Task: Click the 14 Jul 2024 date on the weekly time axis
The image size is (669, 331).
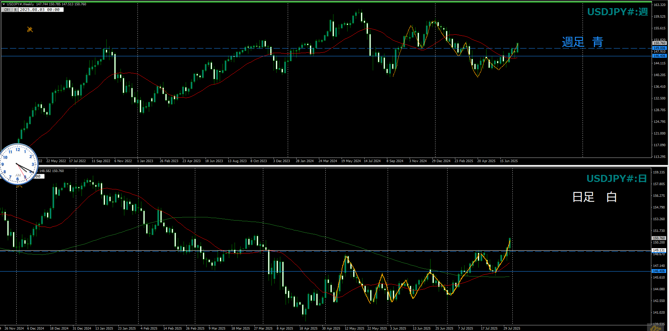Action: pyautogui.click(x=372, y=161)
